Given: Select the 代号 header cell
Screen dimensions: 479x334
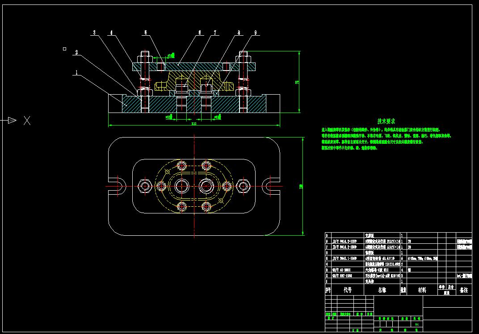Looking at the screenshot, I should pyautogui.click(x=348, y=290).
